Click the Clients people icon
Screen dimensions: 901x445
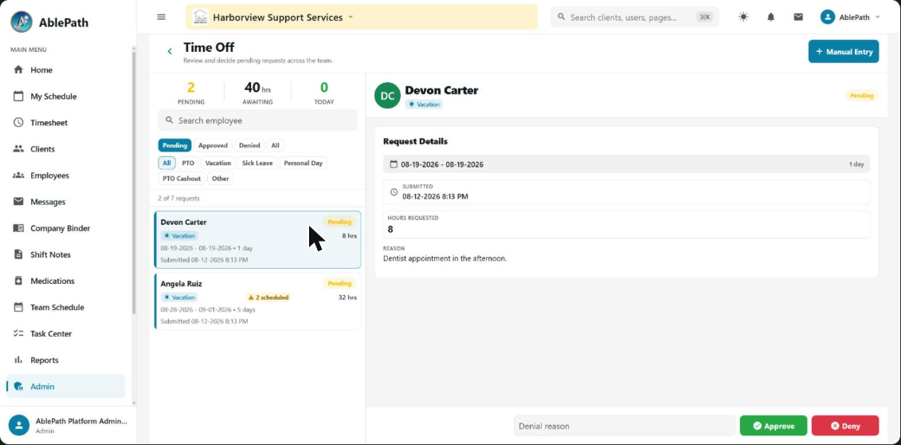tap(18, 149)
